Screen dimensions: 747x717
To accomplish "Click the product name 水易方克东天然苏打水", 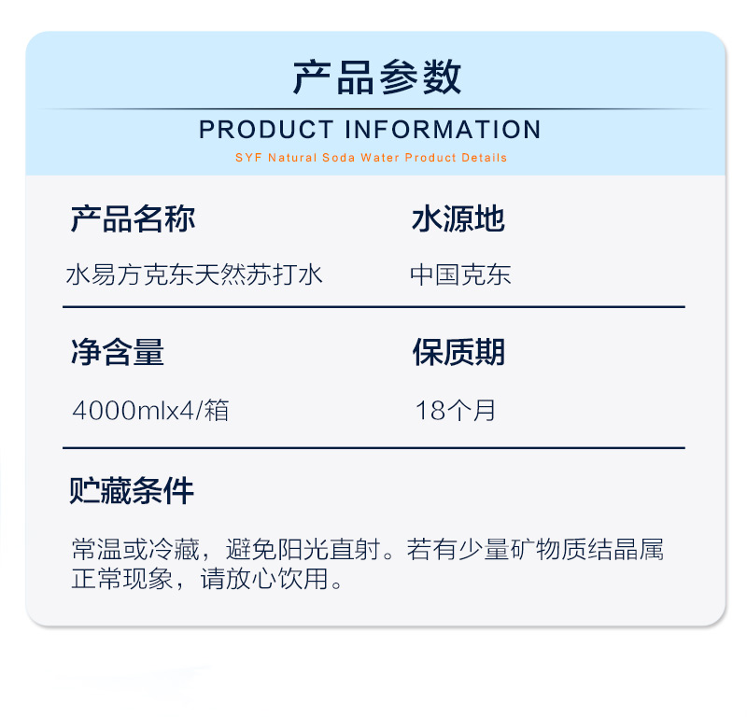I will (194, 274).
